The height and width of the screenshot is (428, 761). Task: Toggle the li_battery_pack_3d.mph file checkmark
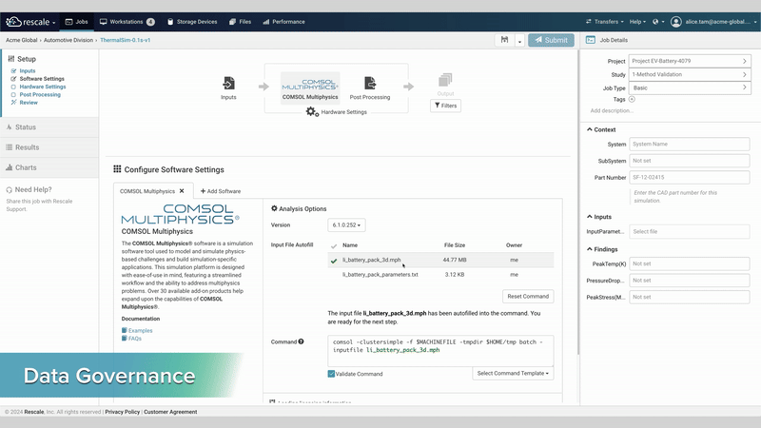pyautogui.click(x=334, y=261)
